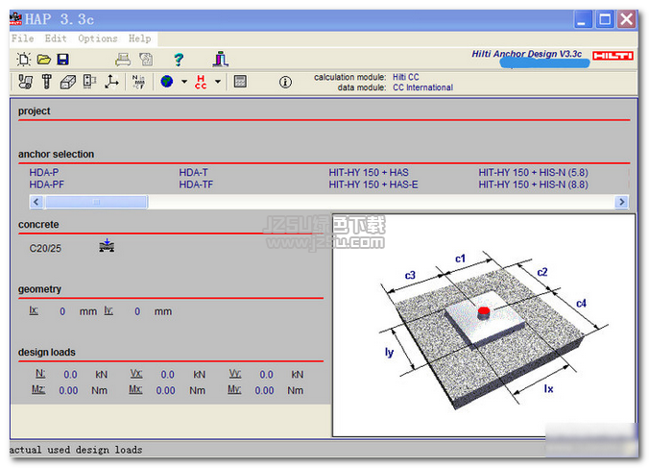The image size is (649, 468).
Task: Select the HDA-T anchor
Action: pos(193,172)
